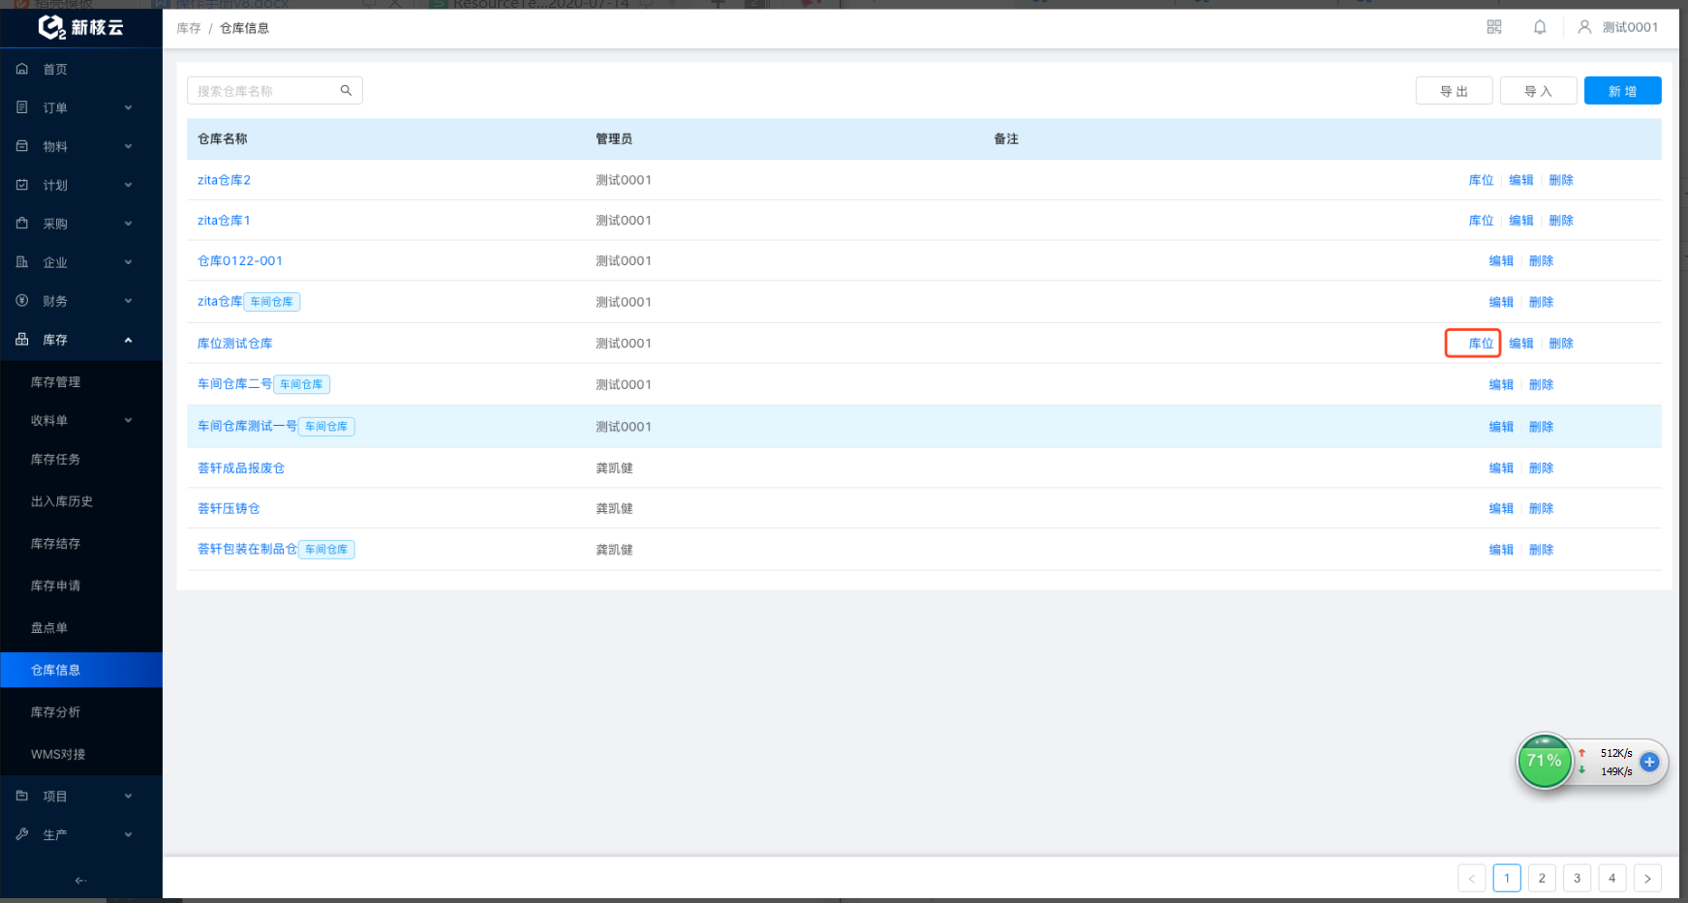The width and height of the screenshot is (1688, 903).
Task: Click the 搜索仓库名称 search field
Action: point(275,91)
